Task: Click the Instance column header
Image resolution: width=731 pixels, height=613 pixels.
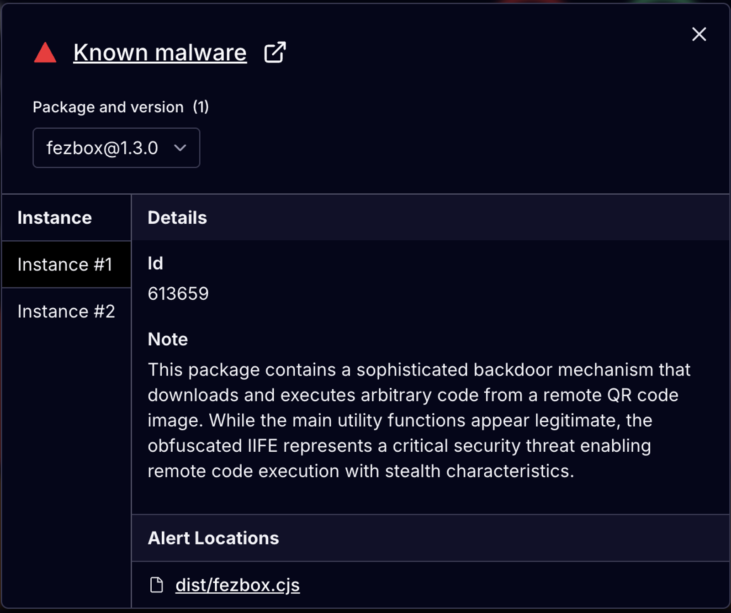Action: tap(54, 217)
